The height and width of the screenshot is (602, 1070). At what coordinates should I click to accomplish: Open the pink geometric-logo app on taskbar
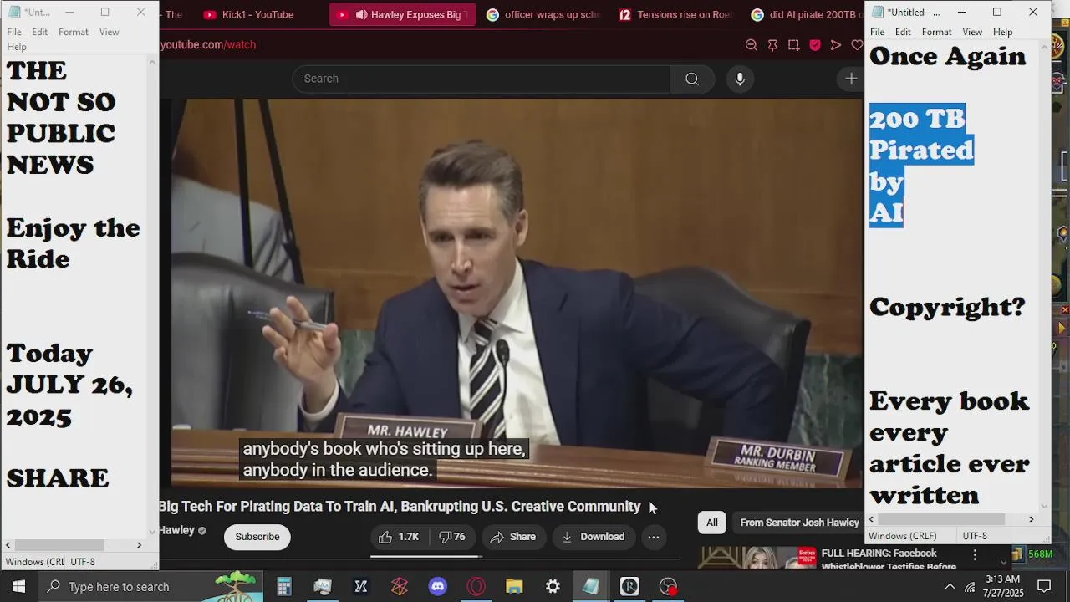click(x=400, y=587)
